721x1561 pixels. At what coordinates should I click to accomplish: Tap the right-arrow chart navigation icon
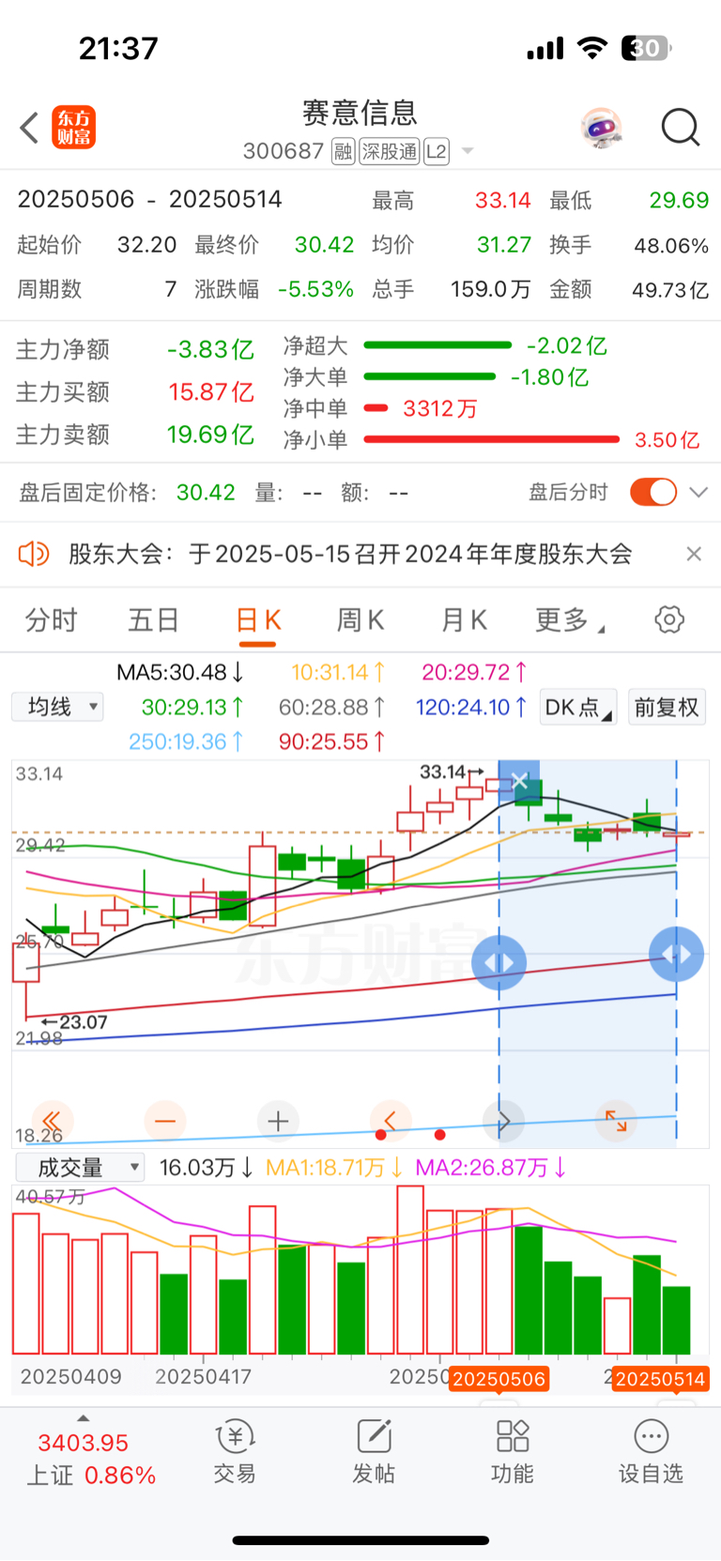pos(503,1121)
